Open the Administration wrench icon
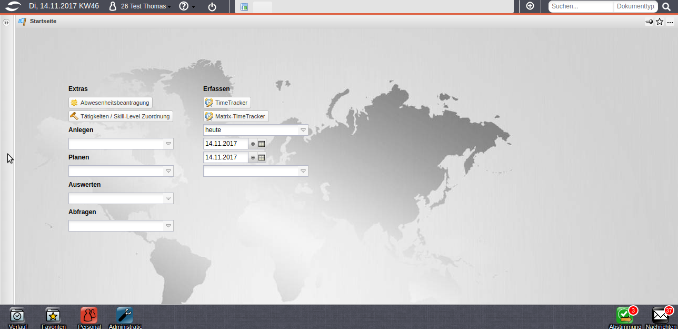The image size is (678, 332). 125,316
